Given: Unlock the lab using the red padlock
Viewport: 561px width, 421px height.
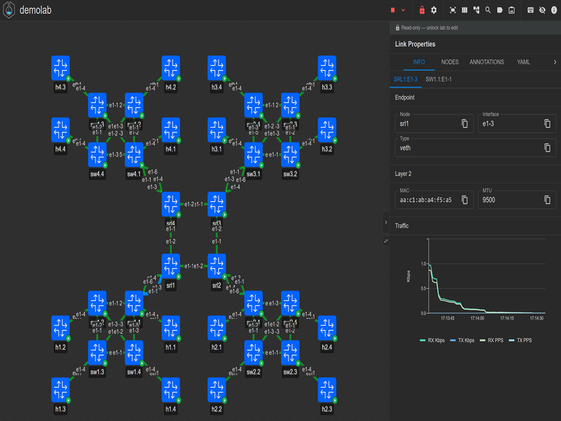Looking at the screenshot, I should (x=422, y=10).
